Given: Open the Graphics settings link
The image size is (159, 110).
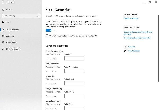Looking at the screenshot, I should point(131,19).
